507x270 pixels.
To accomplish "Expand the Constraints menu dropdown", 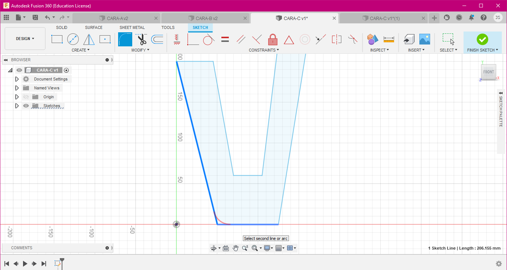I will [264, 50].
